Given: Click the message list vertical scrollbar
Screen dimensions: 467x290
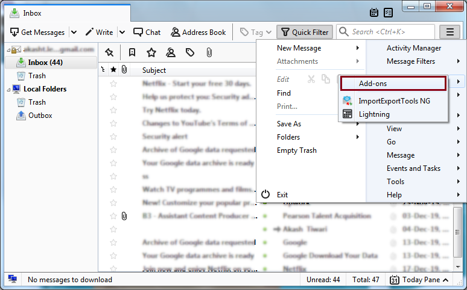Looking at the screenshot, I should (x=457, y=232).
